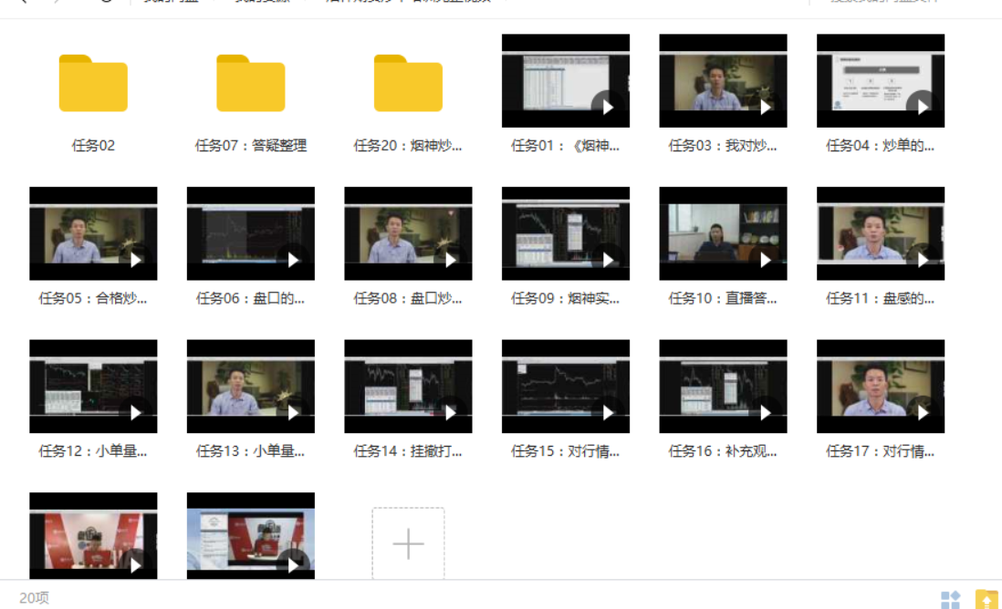Play the 任务17：对行情... video thumbnail

pyautogui.click(x=881, y=387)
